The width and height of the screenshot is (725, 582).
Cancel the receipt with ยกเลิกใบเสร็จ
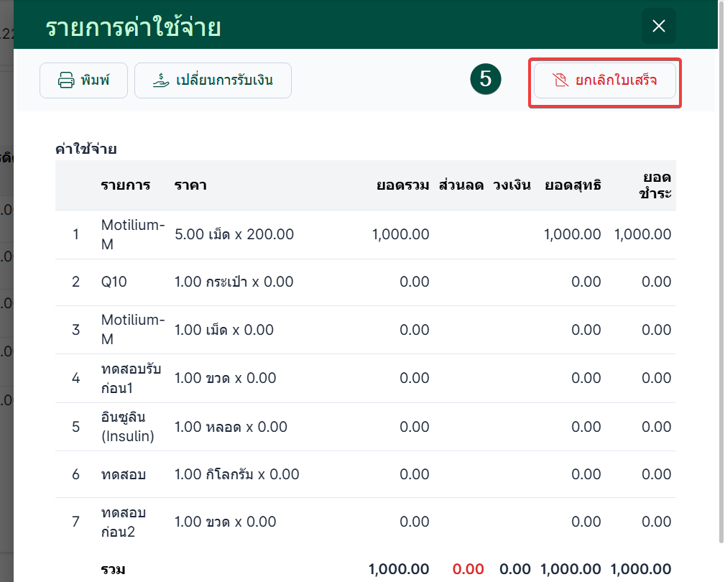coord(605,80)
